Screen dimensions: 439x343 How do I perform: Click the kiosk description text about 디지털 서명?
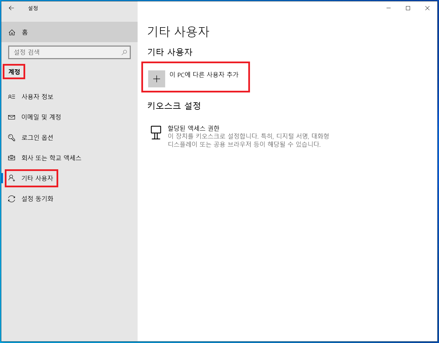click(248, 140)
